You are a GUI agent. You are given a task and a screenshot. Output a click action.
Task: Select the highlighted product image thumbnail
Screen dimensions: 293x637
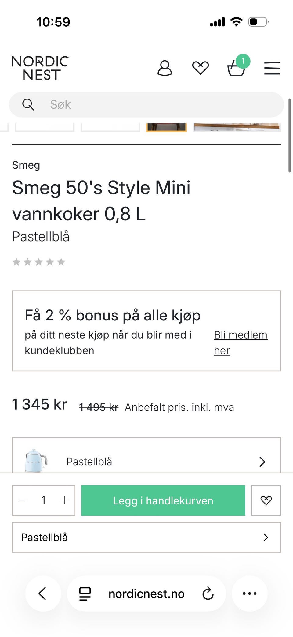point(166,127)
